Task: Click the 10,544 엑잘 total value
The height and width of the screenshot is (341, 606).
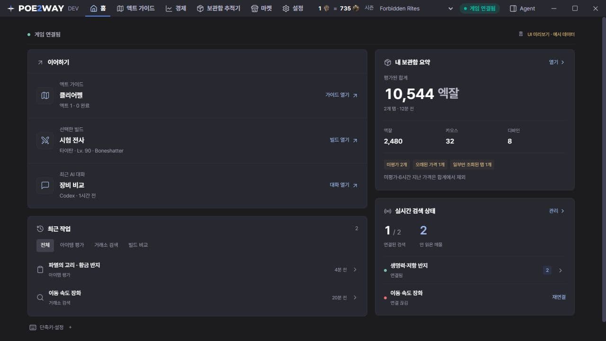Action: click(421, 94)
